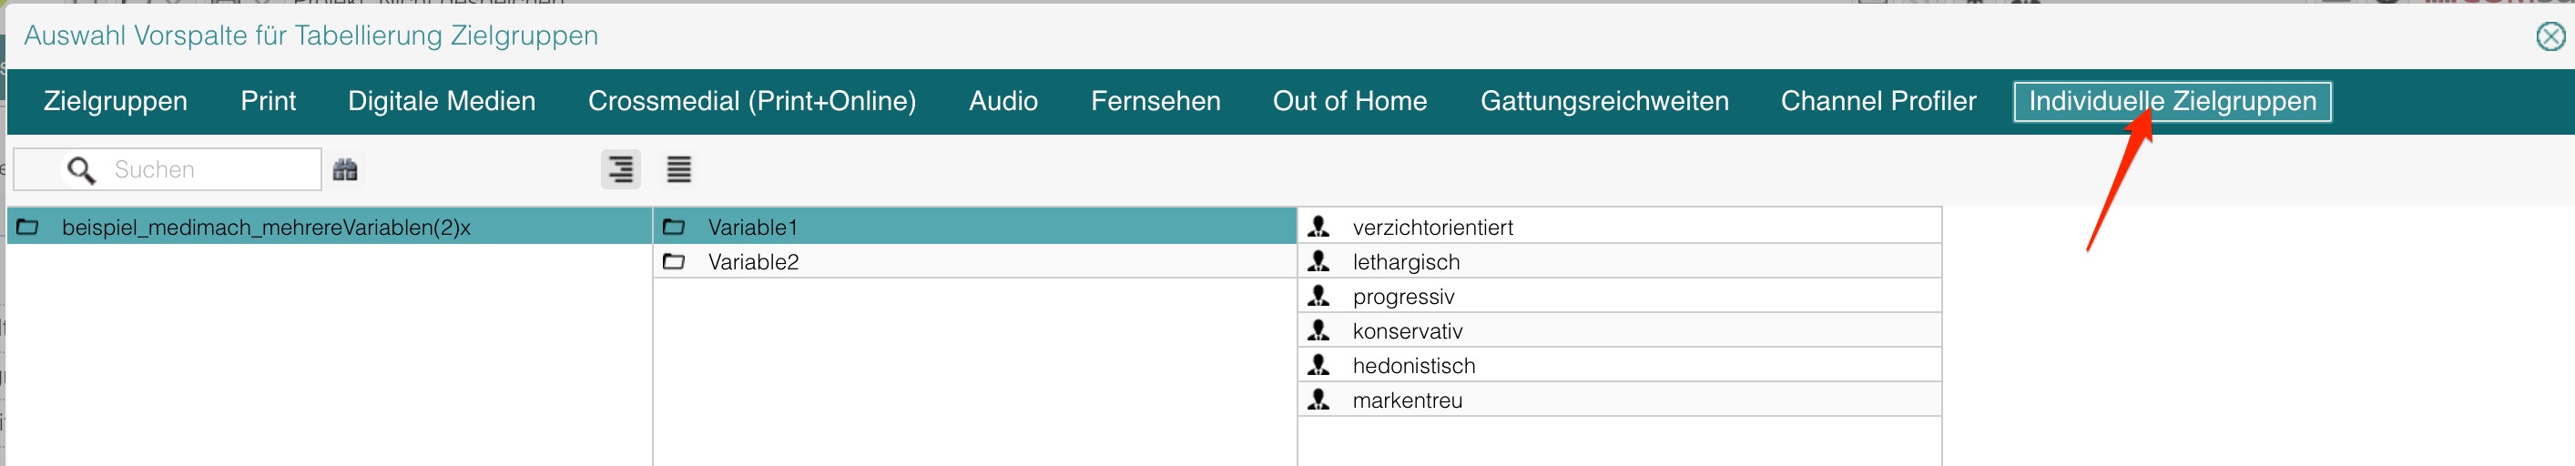Click the folder icon beside Variable2
Screen dimensions: 2575x466
[675, 262]
